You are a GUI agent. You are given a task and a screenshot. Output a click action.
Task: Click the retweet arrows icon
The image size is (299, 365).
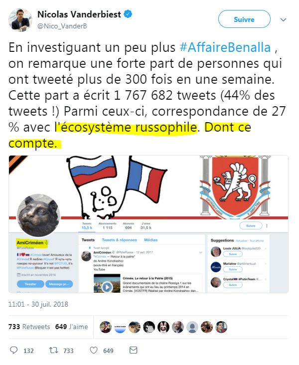click(53, 350)
